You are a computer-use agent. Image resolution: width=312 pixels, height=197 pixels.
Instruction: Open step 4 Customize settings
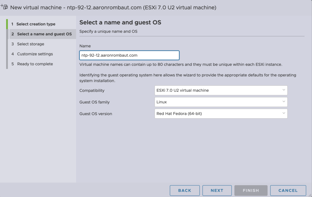(x=35, y=54)
